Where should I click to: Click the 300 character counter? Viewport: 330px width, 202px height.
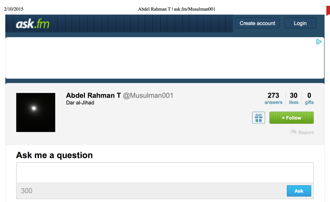[x=26, y=191]
